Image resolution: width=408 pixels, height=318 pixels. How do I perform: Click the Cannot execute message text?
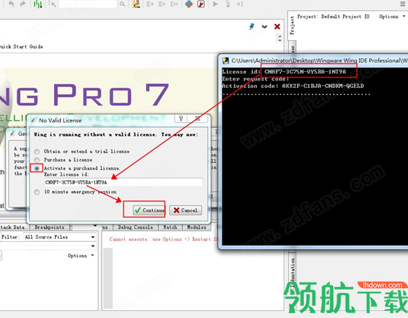click(x=163, y=239)
